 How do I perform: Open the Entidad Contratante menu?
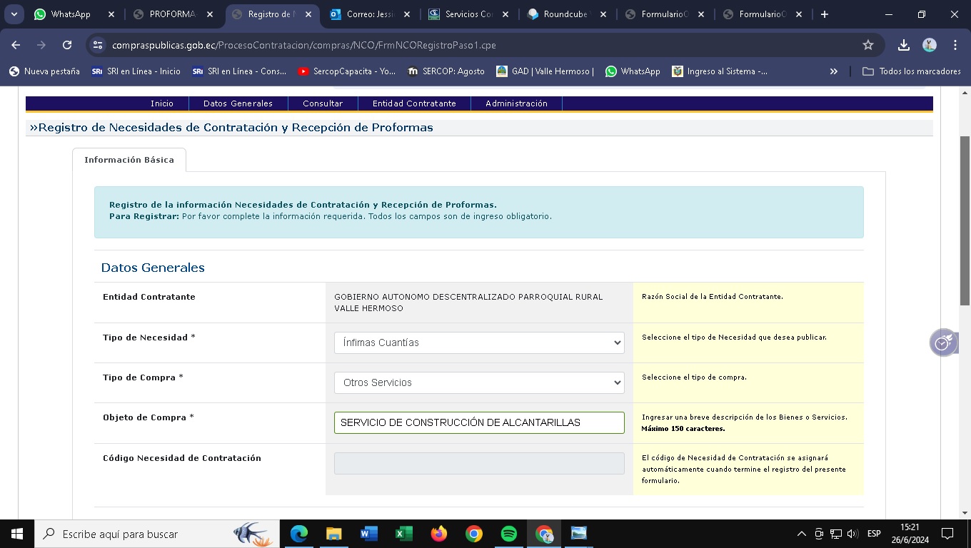414,103
